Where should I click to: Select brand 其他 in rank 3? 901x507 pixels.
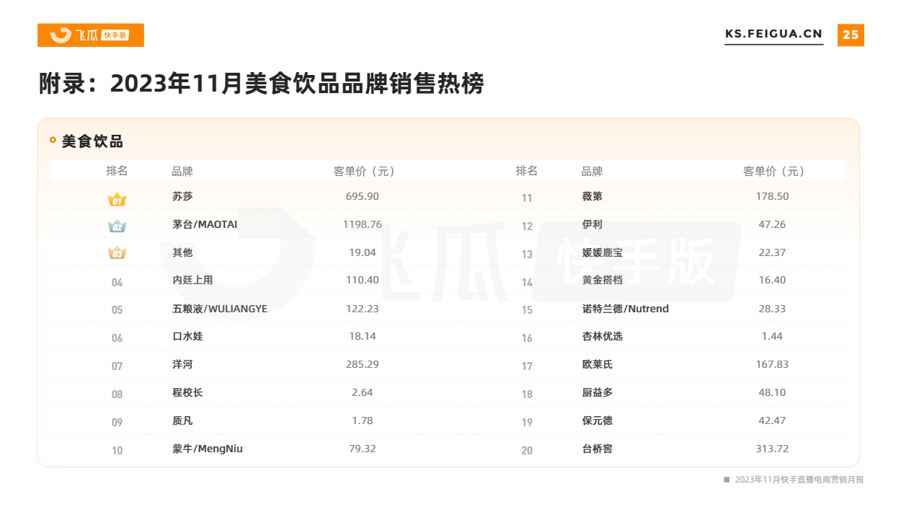click(182, 252)
